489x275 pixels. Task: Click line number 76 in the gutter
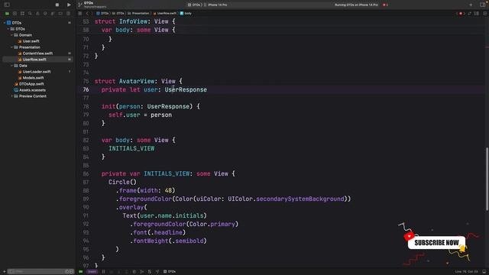click(x=86, y=89)
